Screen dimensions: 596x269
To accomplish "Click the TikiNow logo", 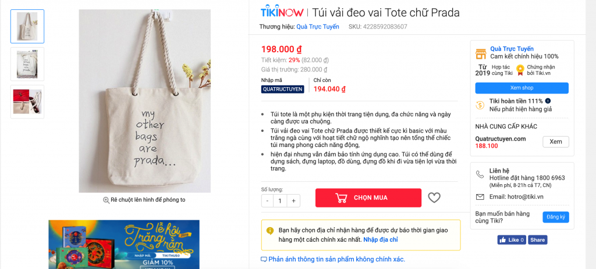I will [x=282, y=12].
